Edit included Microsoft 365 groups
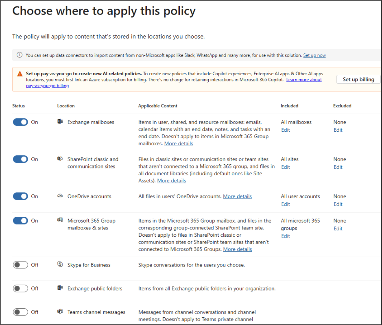382x325 pixels. point(286,236)
